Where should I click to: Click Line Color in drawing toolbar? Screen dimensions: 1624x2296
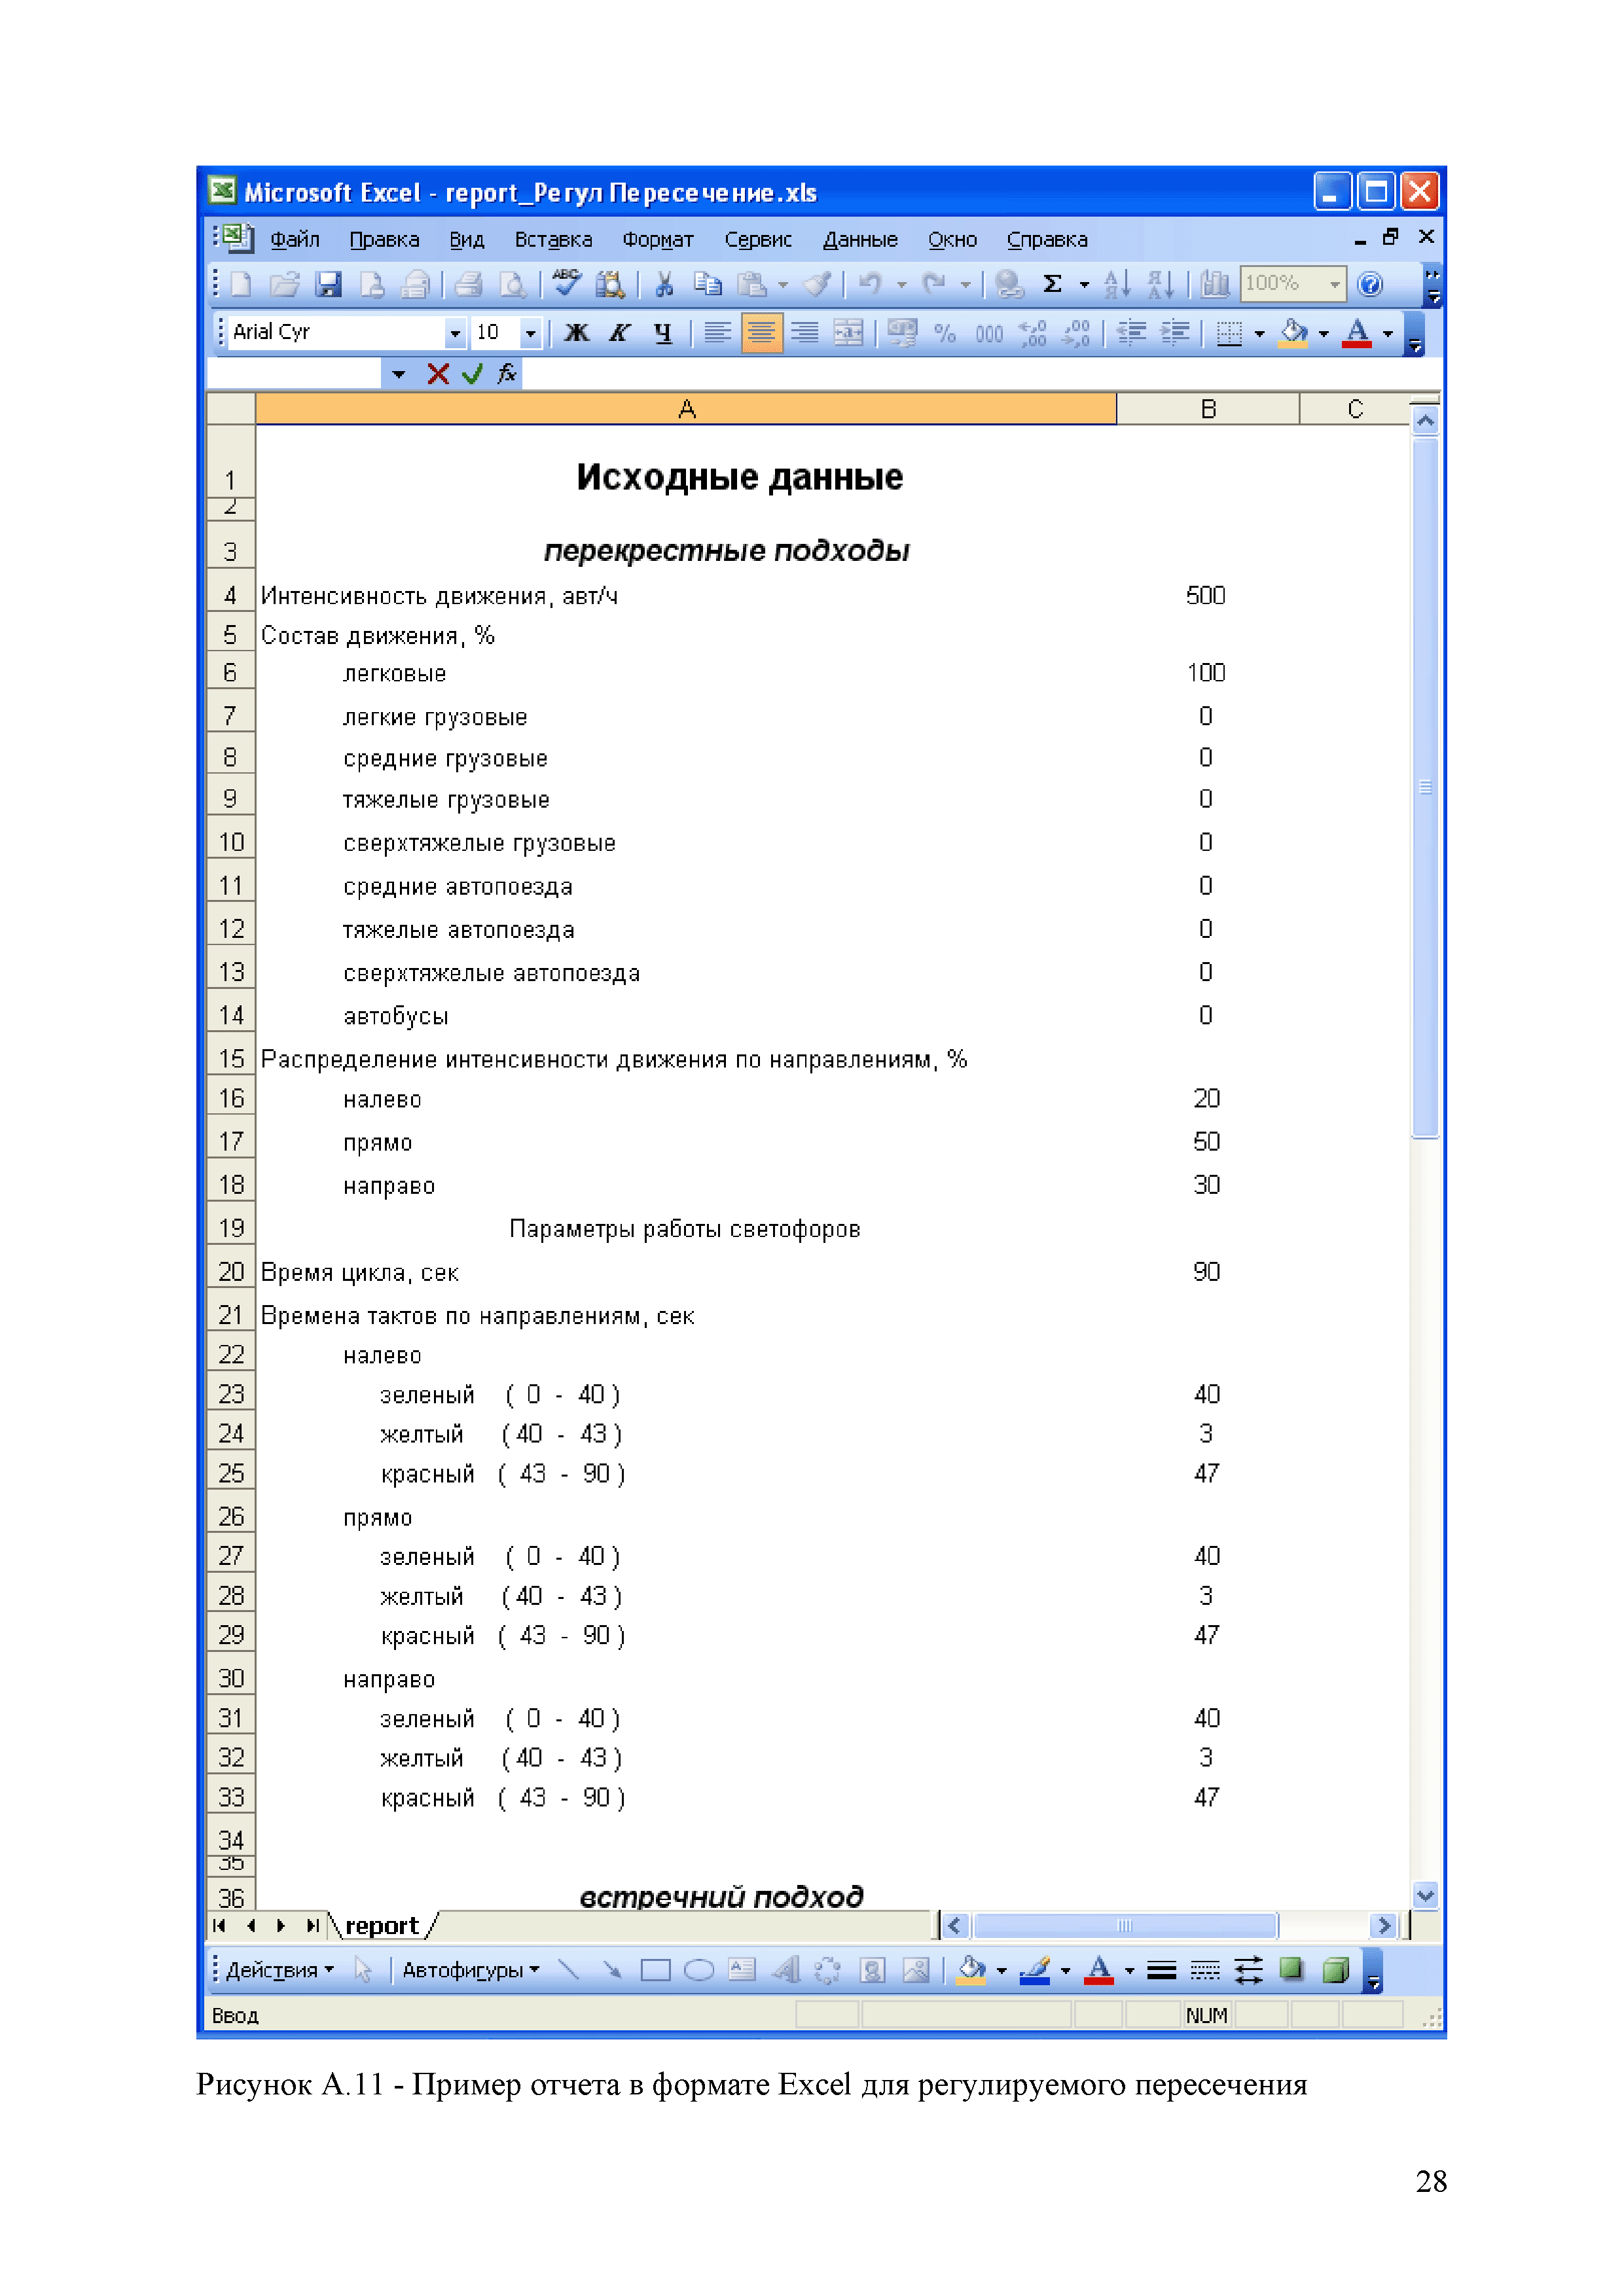tap(1035, 1971)
